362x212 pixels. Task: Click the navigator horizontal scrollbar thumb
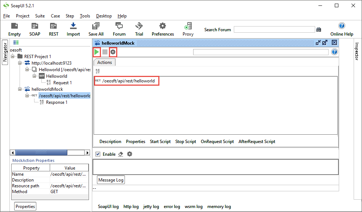(x=41, y=152)
